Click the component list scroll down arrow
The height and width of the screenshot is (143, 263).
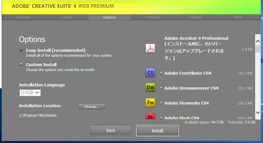(258, 112)
